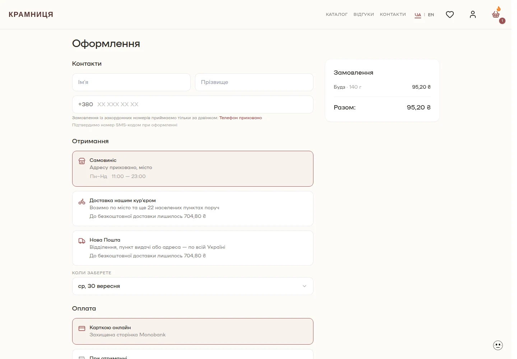Viewport: 517px width, 359px height.
Task: Click the Телефон приховано link
Action: point(241,118)
